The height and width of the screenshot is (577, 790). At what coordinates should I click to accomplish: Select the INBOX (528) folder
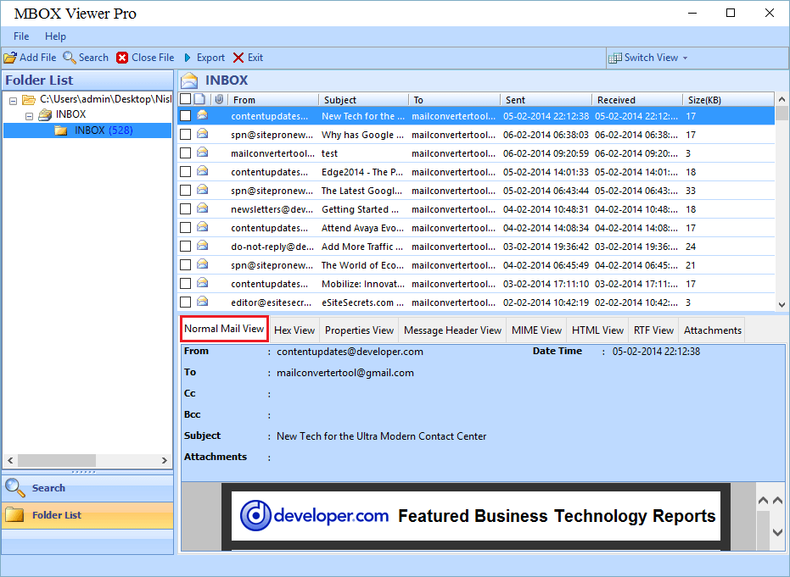[103, 130]
